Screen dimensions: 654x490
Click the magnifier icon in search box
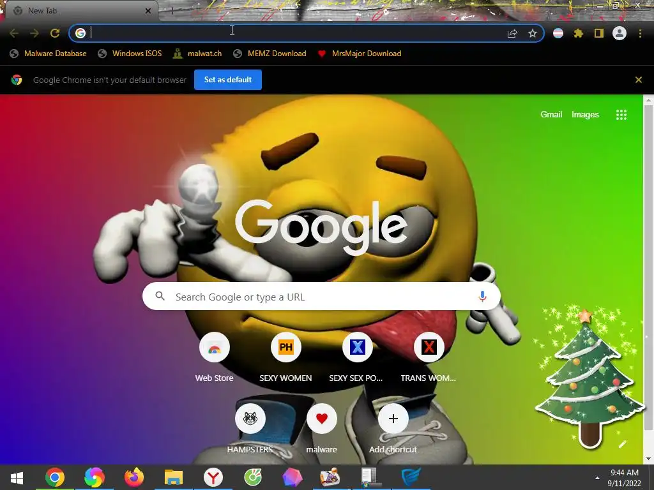(x=160, y=296)
